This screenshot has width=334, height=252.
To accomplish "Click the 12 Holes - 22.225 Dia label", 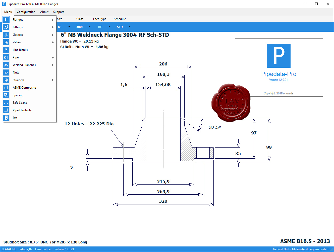I will tap(89, 124).
